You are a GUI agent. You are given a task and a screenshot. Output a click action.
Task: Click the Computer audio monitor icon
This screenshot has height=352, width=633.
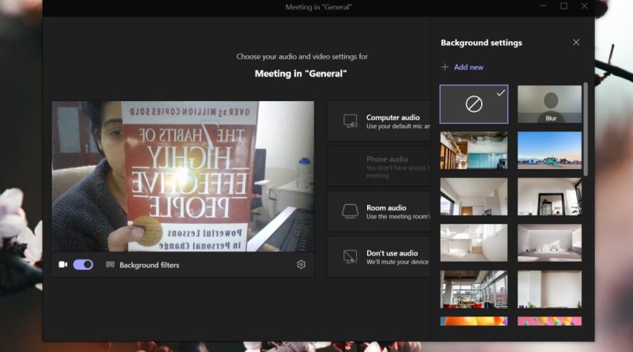[x=350, y=121]
